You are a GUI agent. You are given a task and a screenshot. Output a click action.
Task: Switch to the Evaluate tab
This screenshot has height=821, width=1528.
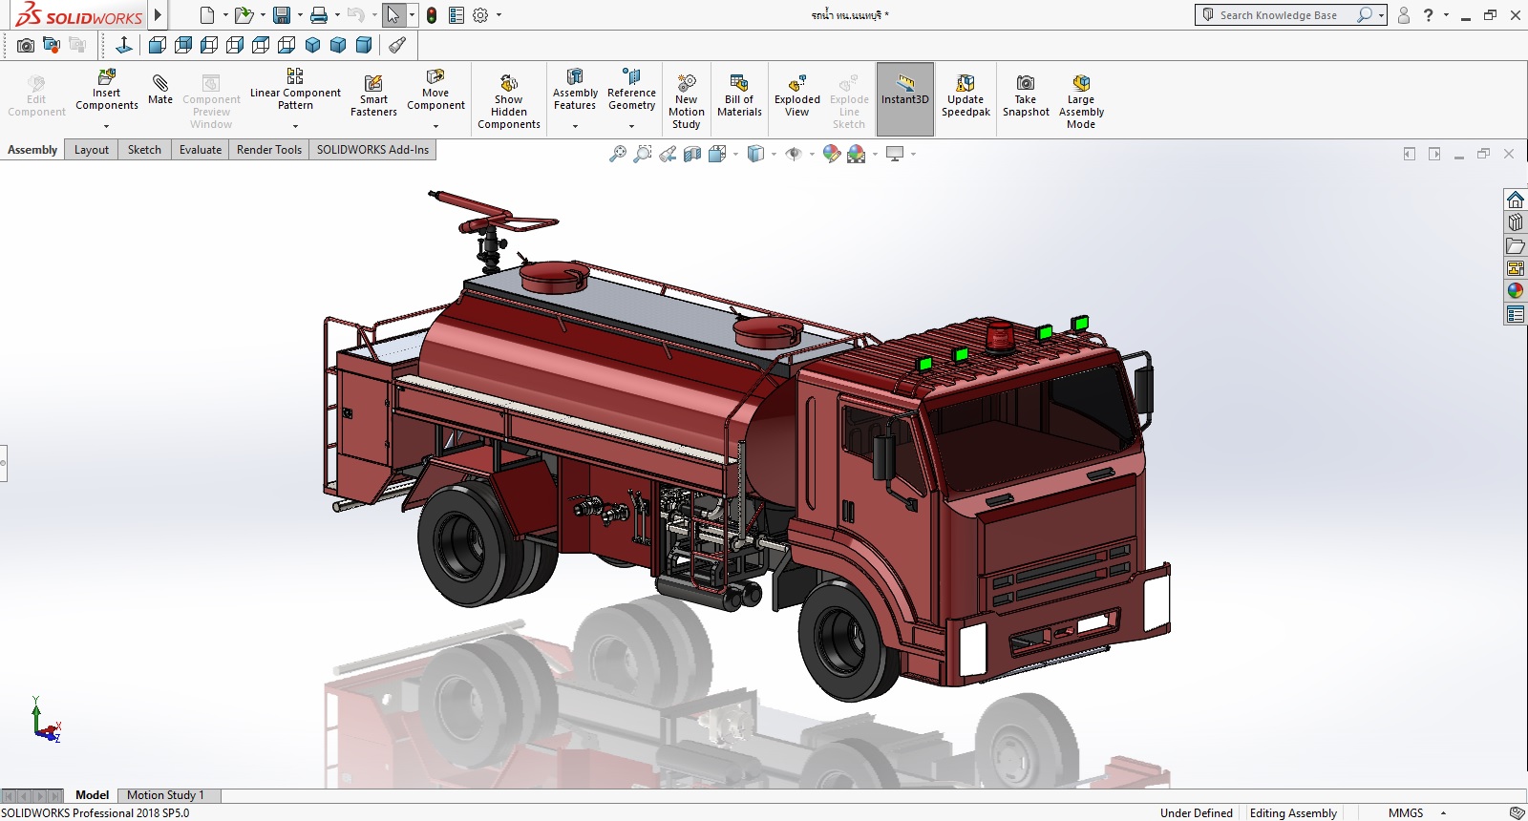click(200, 150)
